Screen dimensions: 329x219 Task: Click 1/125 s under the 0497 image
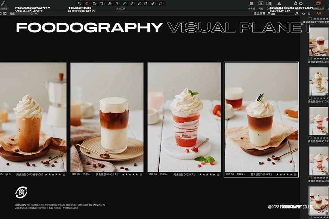coord(164,174)
